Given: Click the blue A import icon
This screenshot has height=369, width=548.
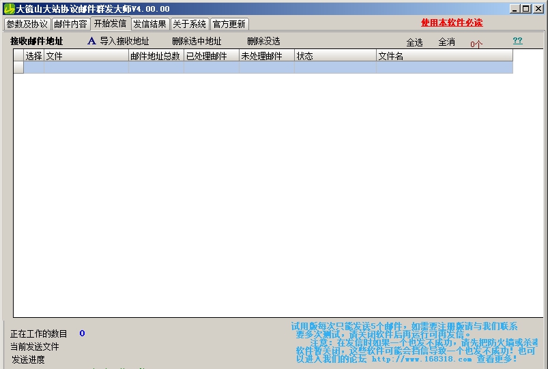Looking at the screenshot, I should point(91,42).
